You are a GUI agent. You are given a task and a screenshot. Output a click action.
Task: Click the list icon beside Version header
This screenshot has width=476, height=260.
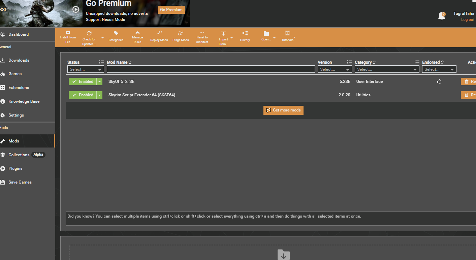[349, 62]
